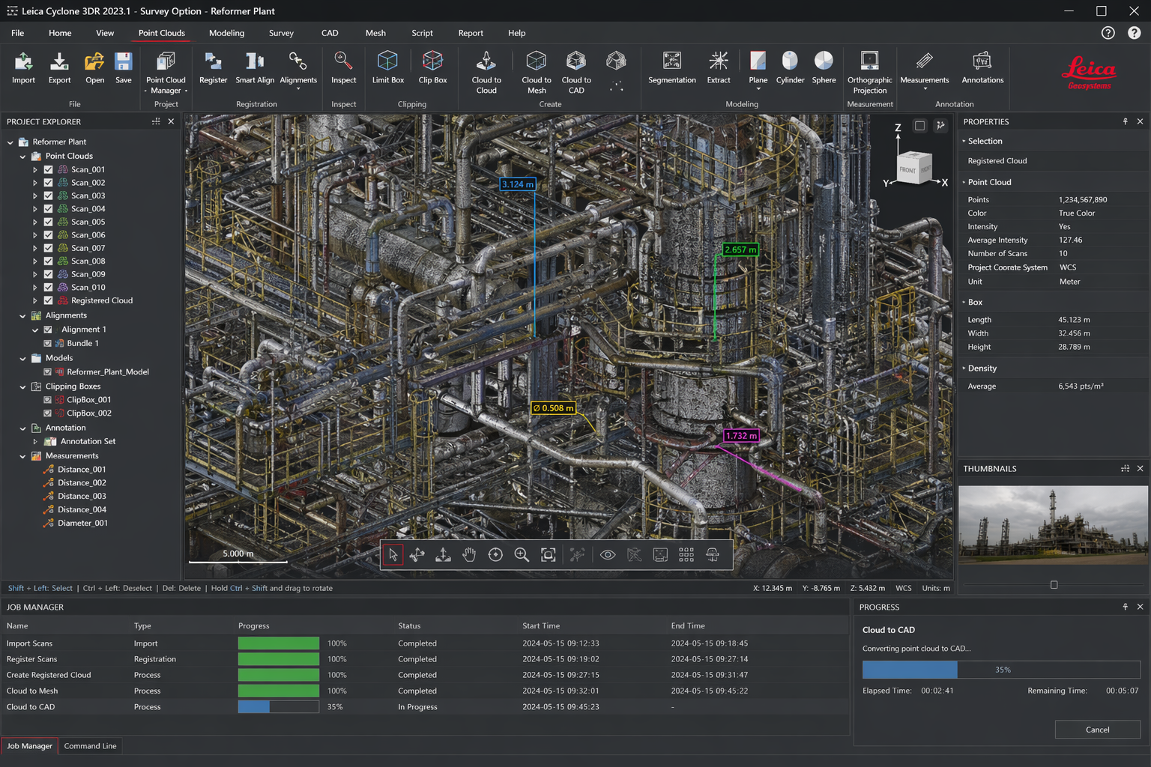The image size is (1151, 767).
Task: Collapse the Reformer Plant root node
Action: point(10,142)
